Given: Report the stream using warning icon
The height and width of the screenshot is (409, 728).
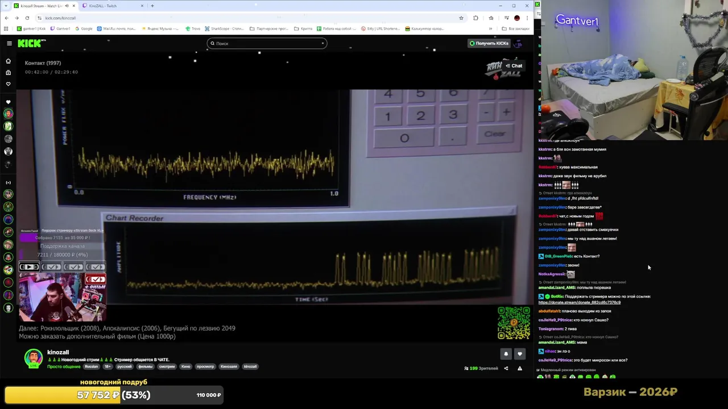Looking at the screenshot, I should [519, 368].
